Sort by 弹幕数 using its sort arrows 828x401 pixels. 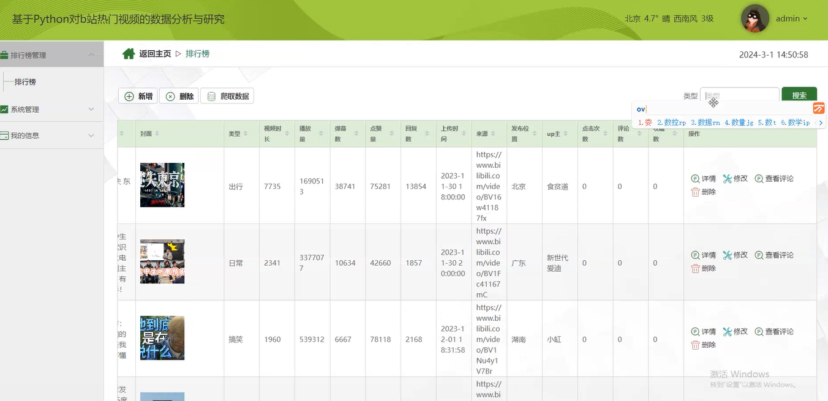coord(357,133)
